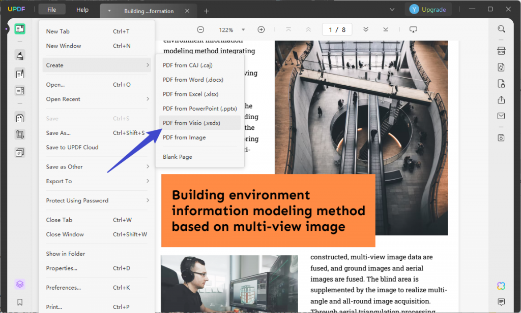The width and height of the screenshot is (521, 313).
Task: Start presentation mode from the toolbar
Action: [x=413, y=29]
